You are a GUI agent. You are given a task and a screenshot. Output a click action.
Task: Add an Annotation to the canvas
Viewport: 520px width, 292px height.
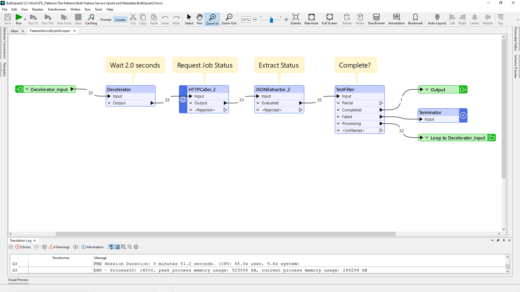coord(396,19)
